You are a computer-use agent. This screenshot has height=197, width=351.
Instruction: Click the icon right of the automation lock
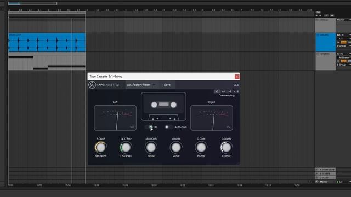tap(332, 16)
